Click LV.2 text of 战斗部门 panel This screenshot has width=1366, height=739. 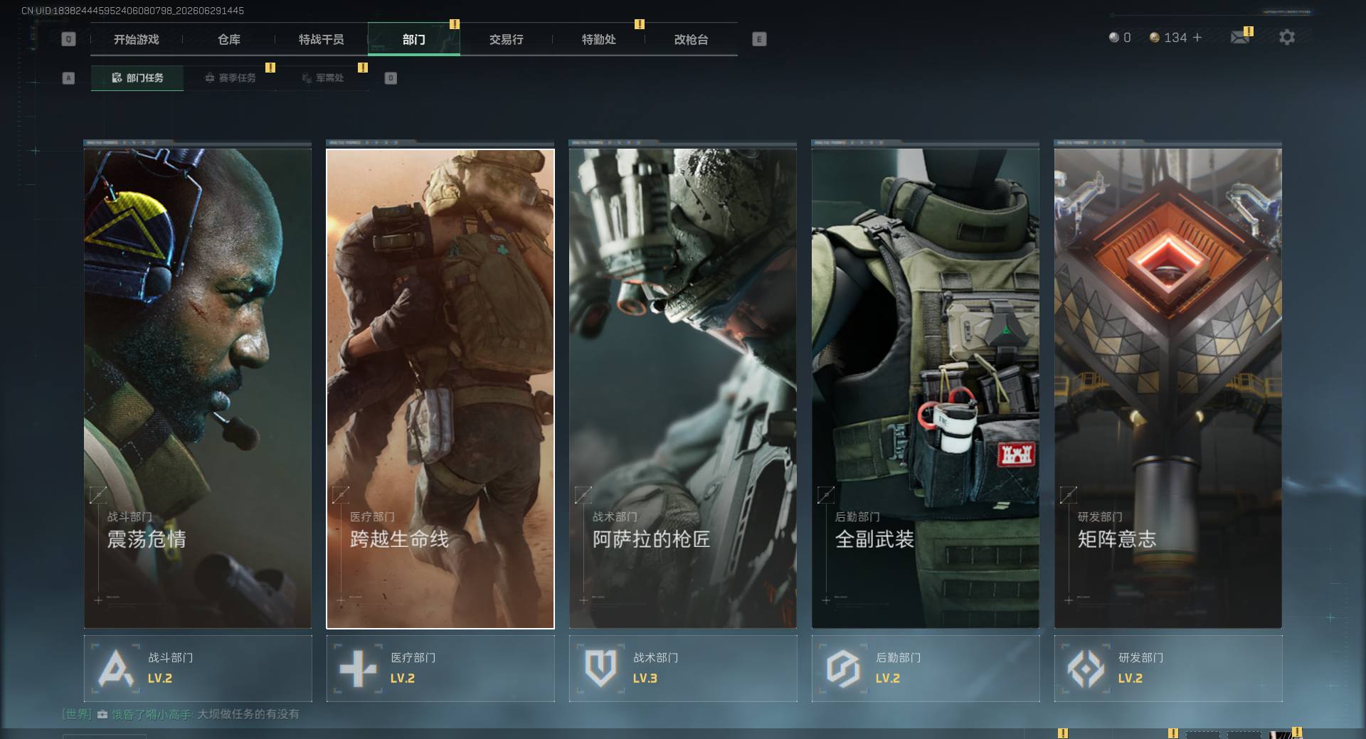pos(160,679)
